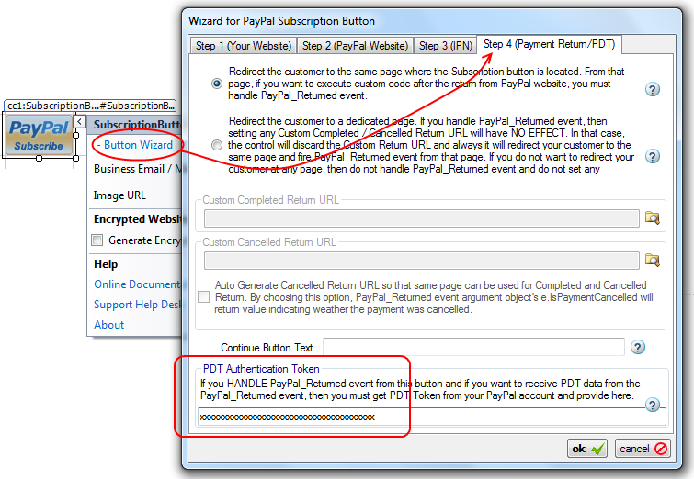This screenshot has height=479, width=694.
Task: Select the cc1:SubscriptionB control tag label
Action: [x=91, y=106]
